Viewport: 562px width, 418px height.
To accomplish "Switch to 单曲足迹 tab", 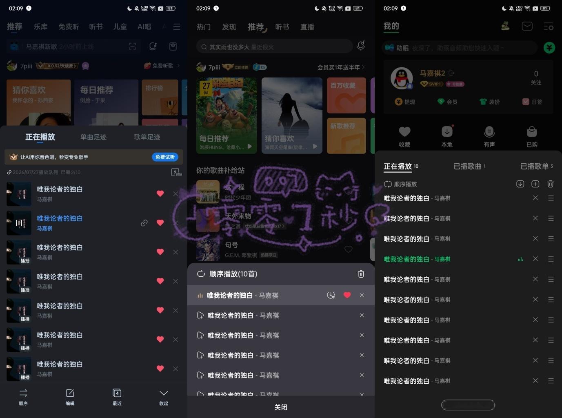I will 93,137.
